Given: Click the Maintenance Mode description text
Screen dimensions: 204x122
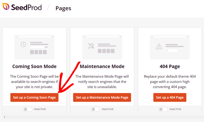Looking at the screenshot, I should coord(102,82).
